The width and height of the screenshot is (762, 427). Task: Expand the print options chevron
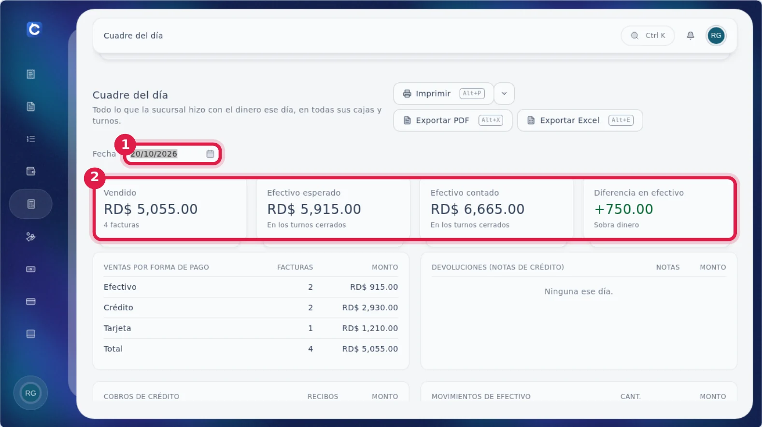pos(504,93)
